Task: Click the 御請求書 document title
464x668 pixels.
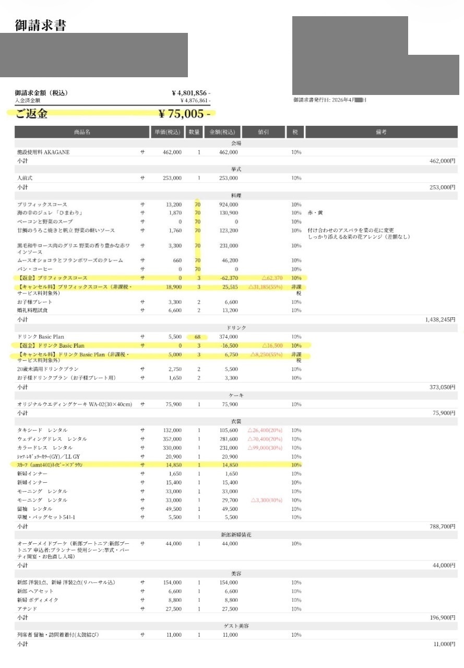Action: coord(41,25)
